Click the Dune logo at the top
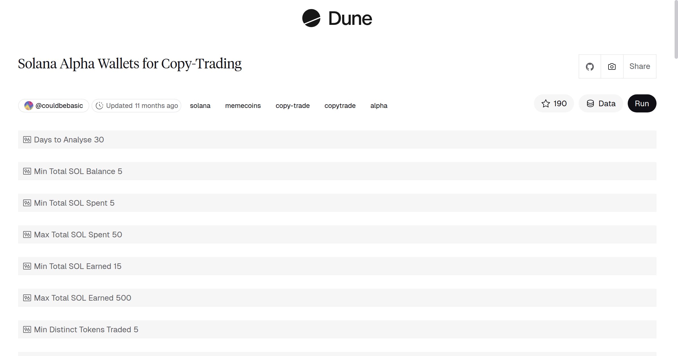 336,19
